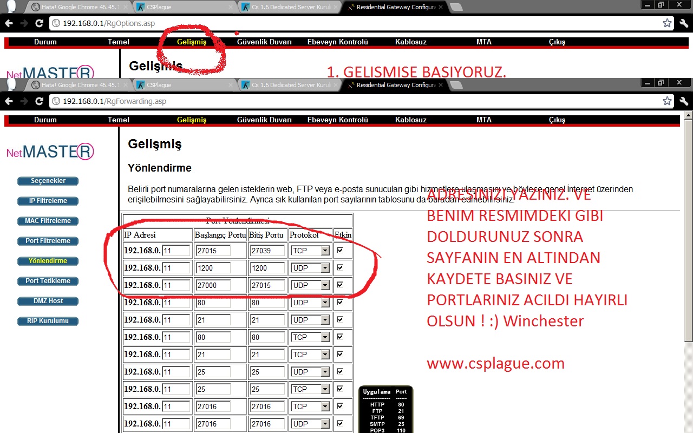Go back from the RgOptions.asp page

coord(9,23)
